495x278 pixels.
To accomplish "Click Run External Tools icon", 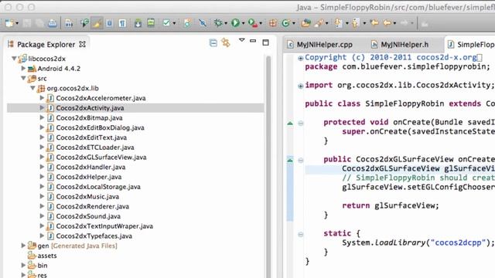I will click(253, 23).
